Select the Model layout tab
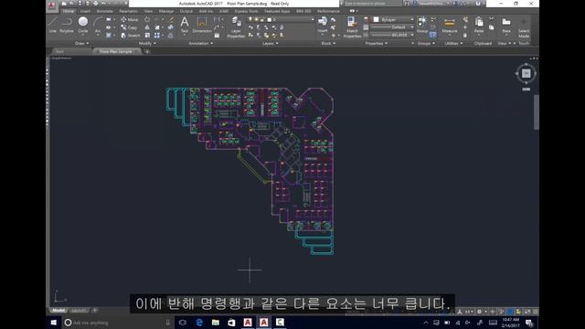This screenshot has width=585, height=329. (58, 311)
